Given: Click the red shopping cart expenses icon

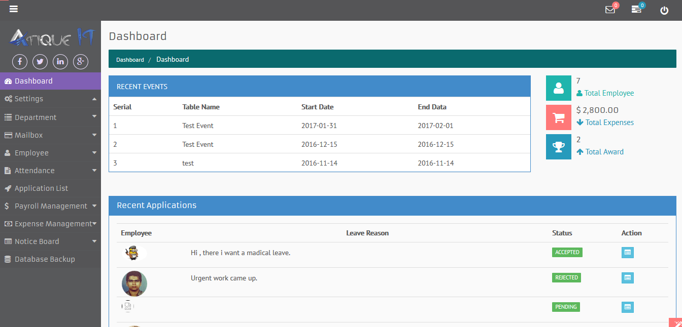Looking at the screenshot, I should pyautogui.click(x=559, y=117).
